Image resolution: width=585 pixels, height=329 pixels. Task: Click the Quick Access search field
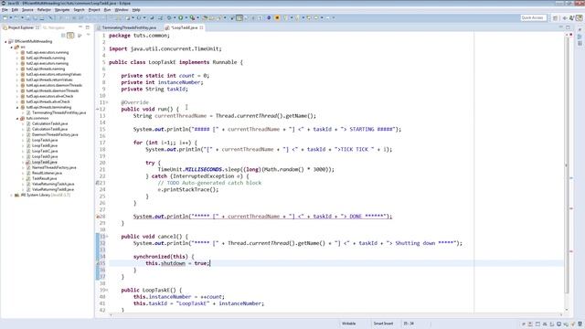tap(534, 17)
